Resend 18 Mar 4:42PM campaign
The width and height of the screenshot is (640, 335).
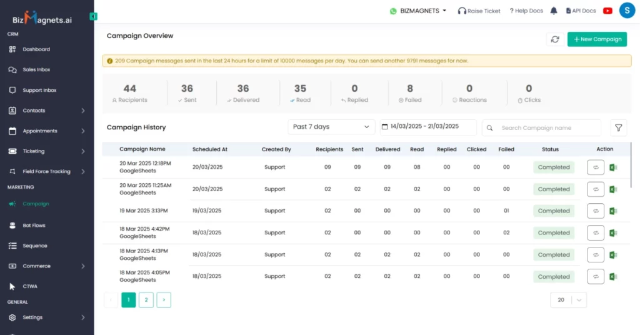[596, 233]
